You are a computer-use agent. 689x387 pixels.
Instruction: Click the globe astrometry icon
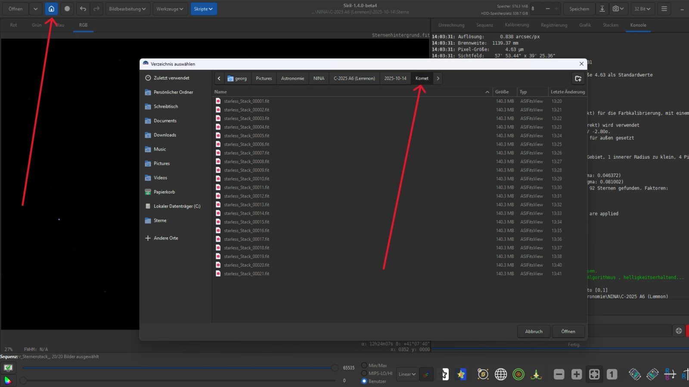tap(501, 374)
